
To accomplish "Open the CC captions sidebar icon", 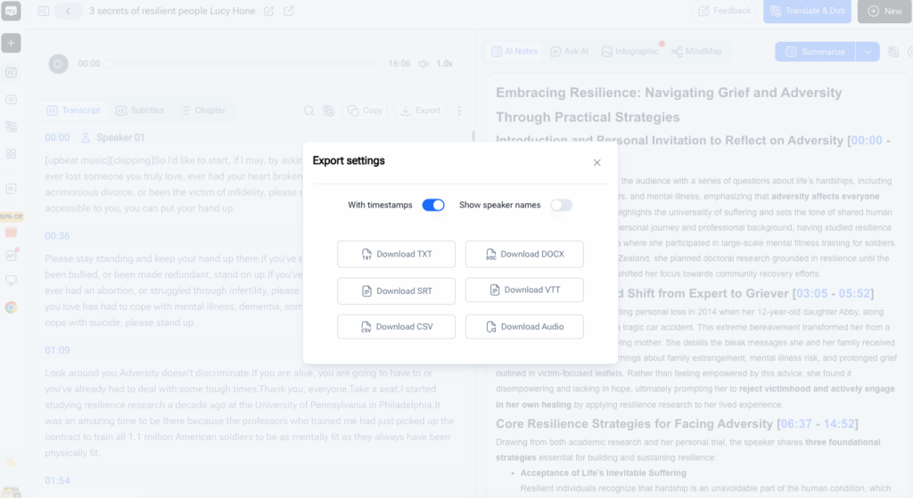I will pyautogui.click(x=11, y=73).
